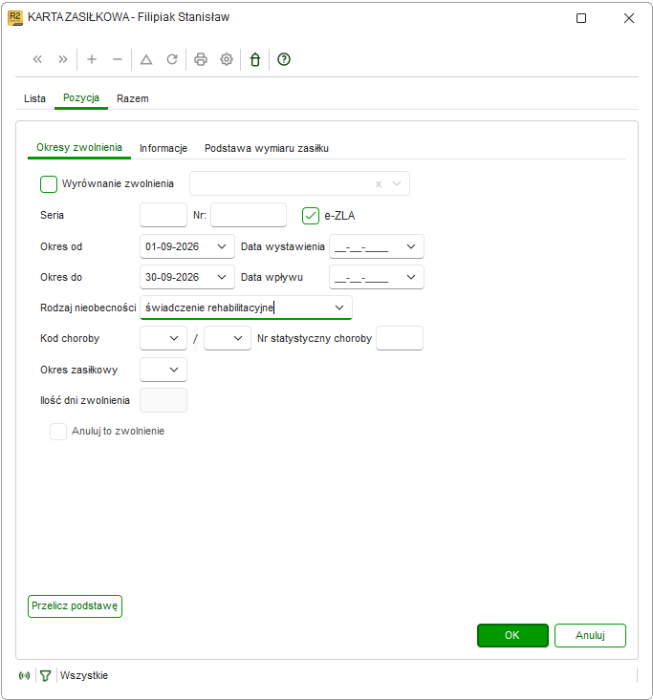
Task: Open settings gear icon
Action: click(x=227, y=59)
